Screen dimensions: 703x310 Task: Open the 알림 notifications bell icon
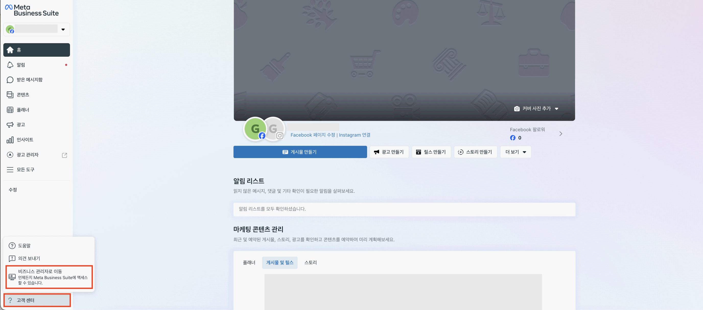10,65
